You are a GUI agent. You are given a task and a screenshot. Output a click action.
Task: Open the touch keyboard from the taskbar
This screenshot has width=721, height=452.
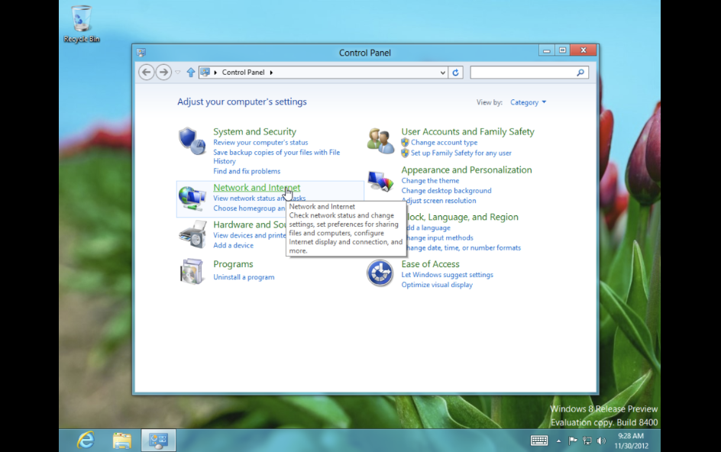click(539, 441)
